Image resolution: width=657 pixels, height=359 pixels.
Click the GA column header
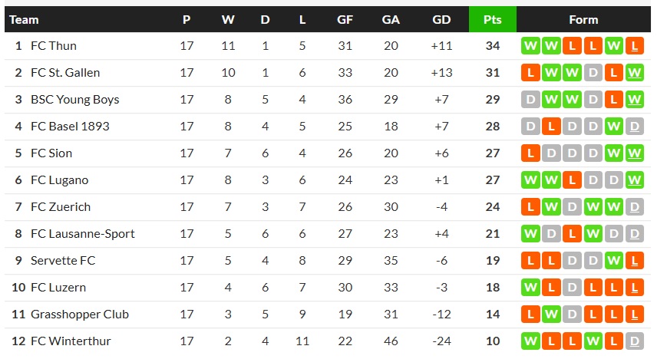391,20
